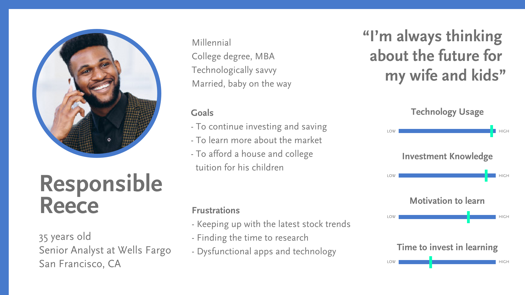Click the San Francisco, CA location text
This screenshot has height=295, width=525.
click(x=80, y=264)
